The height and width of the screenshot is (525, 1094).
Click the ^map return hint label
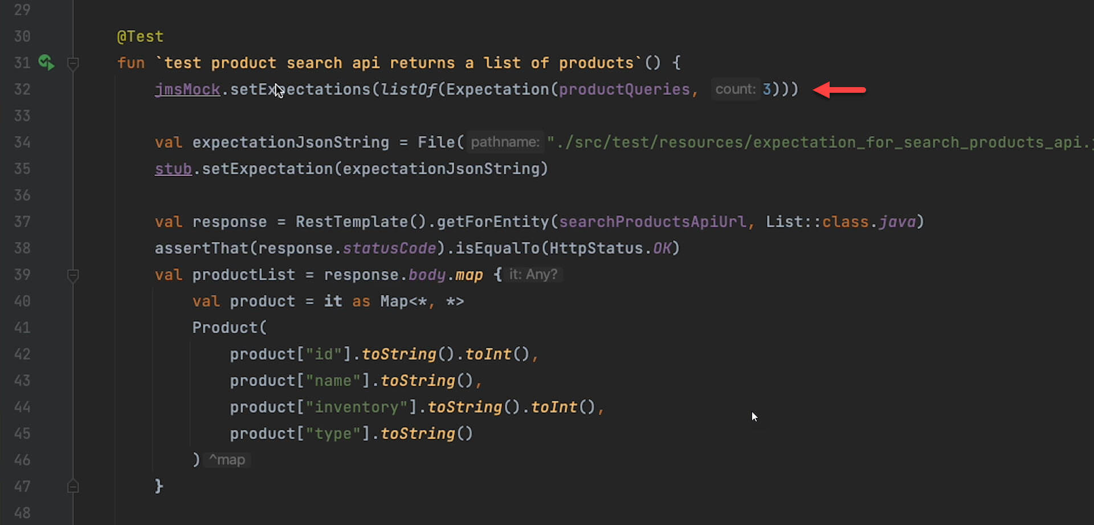[227, 460]
